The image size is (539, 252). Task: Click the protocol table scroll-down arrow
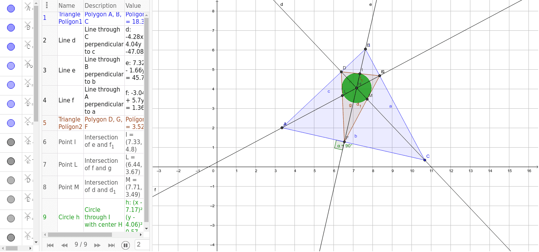[x=146, y=228]
